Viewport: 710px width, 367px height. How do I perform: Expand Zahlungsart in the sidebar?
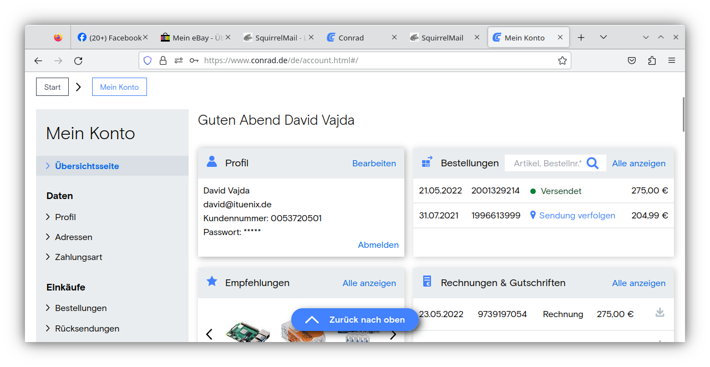(78, 257)
